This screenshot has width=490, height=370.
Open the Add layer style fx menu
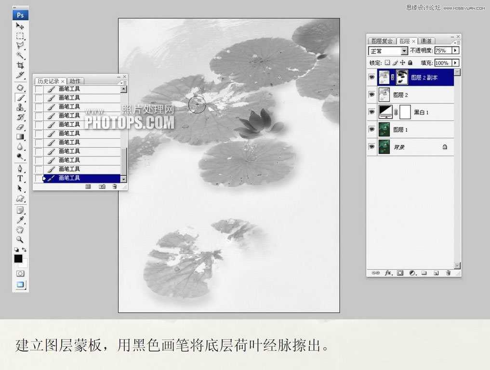388,273
